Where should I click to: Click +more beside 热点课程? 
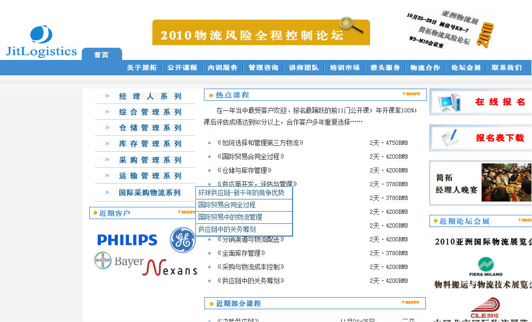coord(411,94)
